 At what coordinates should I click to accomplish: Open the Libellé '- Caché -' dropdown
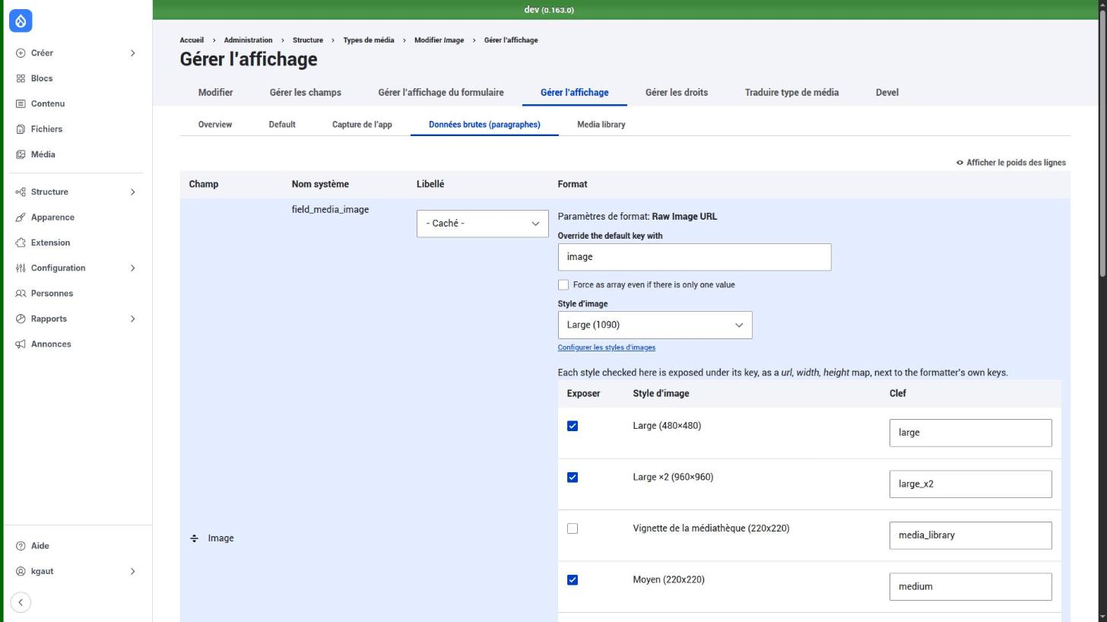483,224
